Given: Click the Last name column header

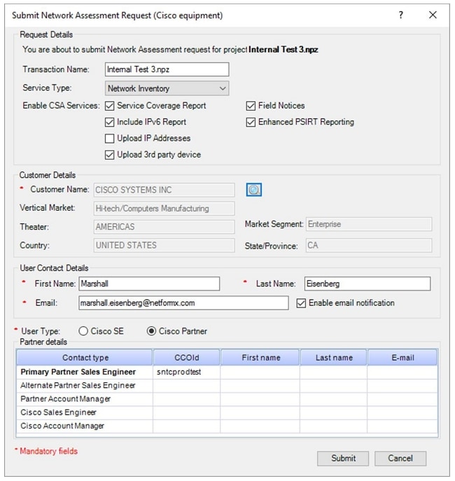Looking at the screenshot, I should pos(334,357).
